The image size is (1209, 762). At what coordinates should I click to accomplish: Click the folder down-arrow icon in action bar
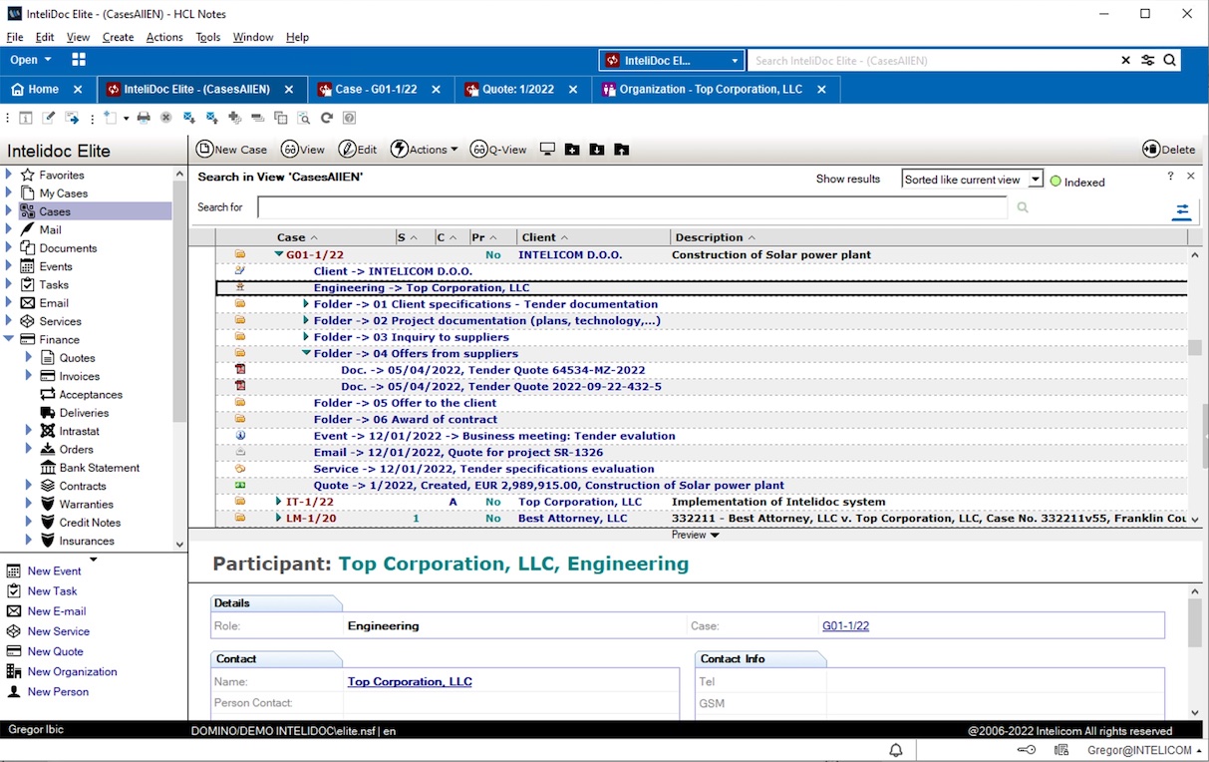click(x=597, y=150)
